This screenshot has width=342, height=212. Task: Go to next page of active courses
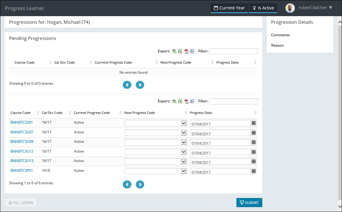coord(140,184)
